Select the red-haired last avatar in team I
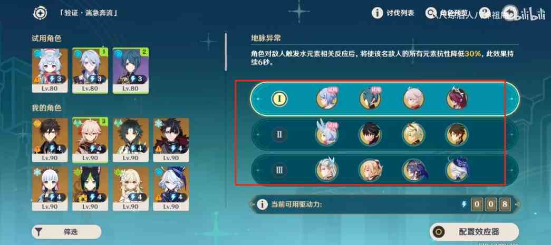This screenshot has height=245, width=551. coord(457,99)
